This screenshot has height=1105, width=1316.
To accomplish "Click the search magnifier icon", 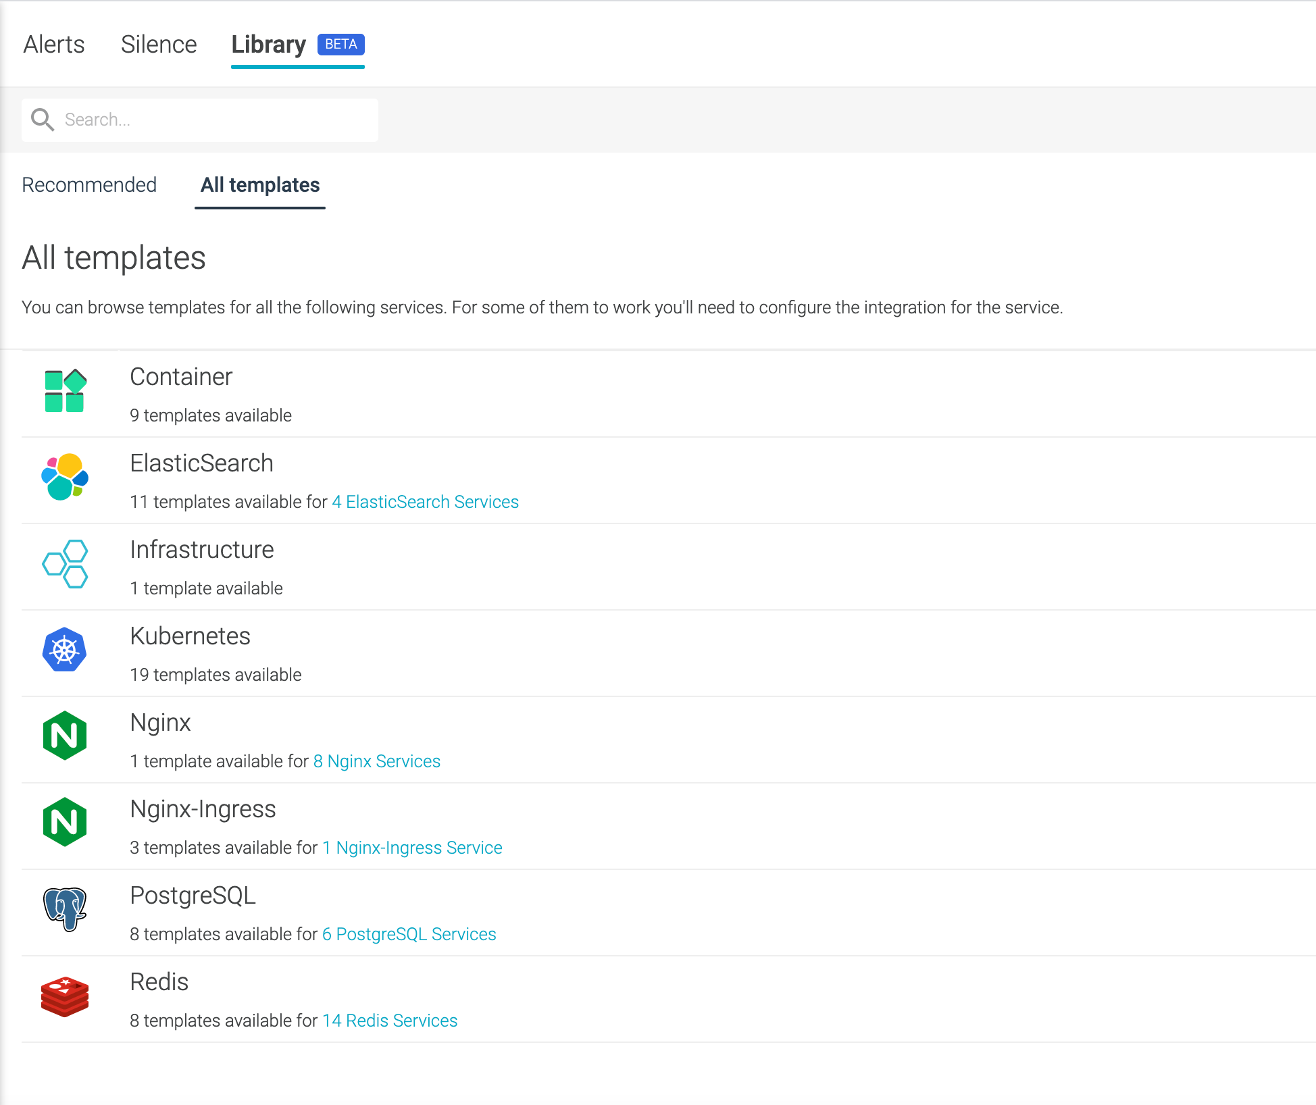I will 43,120.
